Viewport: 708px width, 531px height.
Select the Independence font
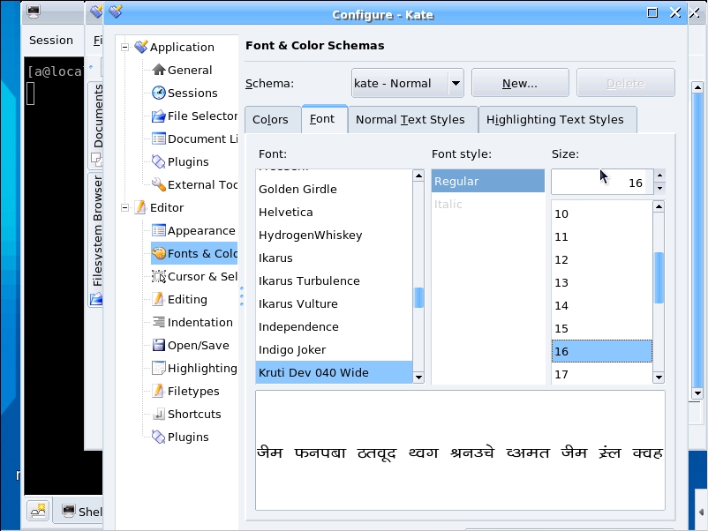tap(334, 326)
